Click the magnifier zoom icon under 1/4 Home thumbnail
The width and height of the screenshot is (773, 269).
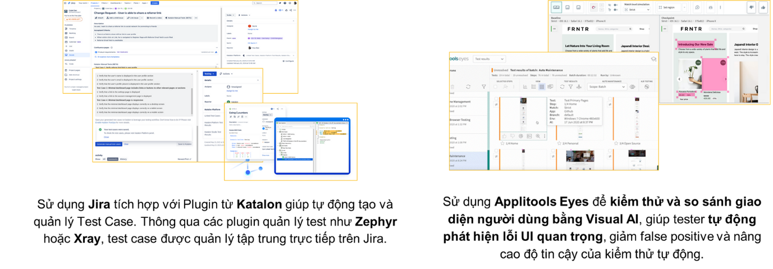point(538,136)
